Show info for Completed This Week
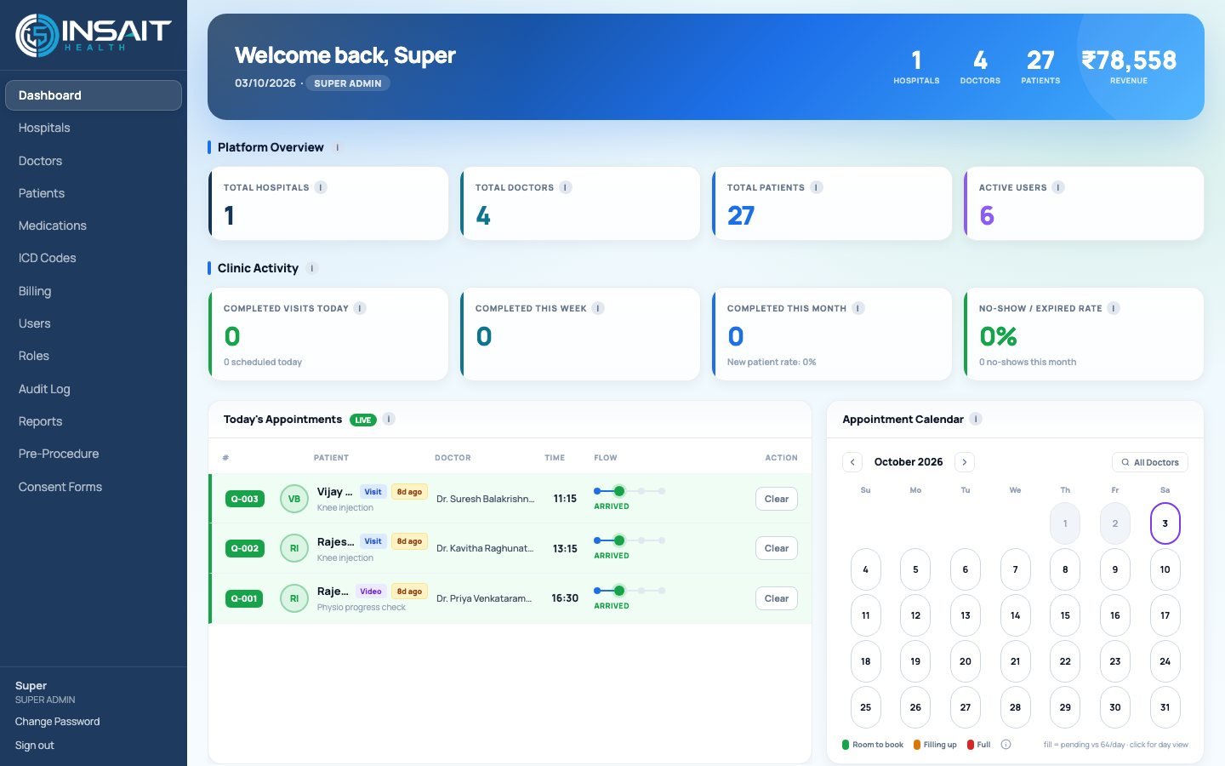 (598, 308)
